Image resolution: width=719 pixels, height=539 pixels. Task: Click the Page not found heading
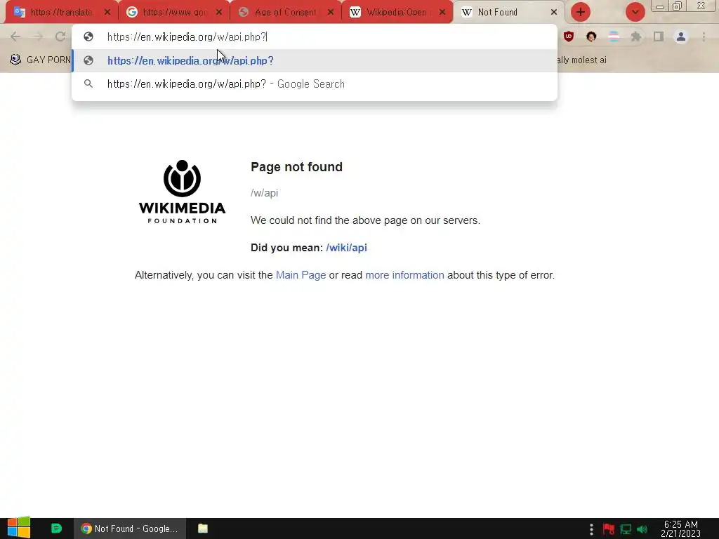tap(297, 167)
